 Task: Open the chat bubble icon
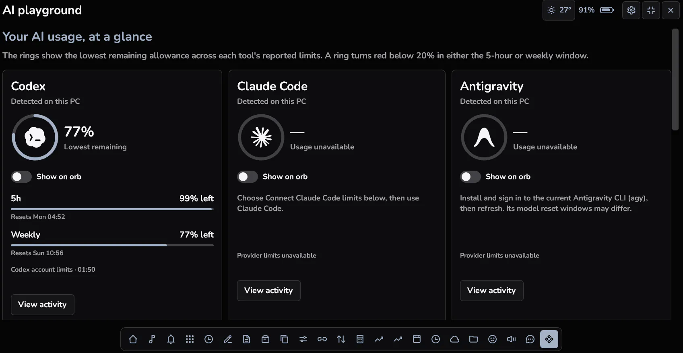530,339
